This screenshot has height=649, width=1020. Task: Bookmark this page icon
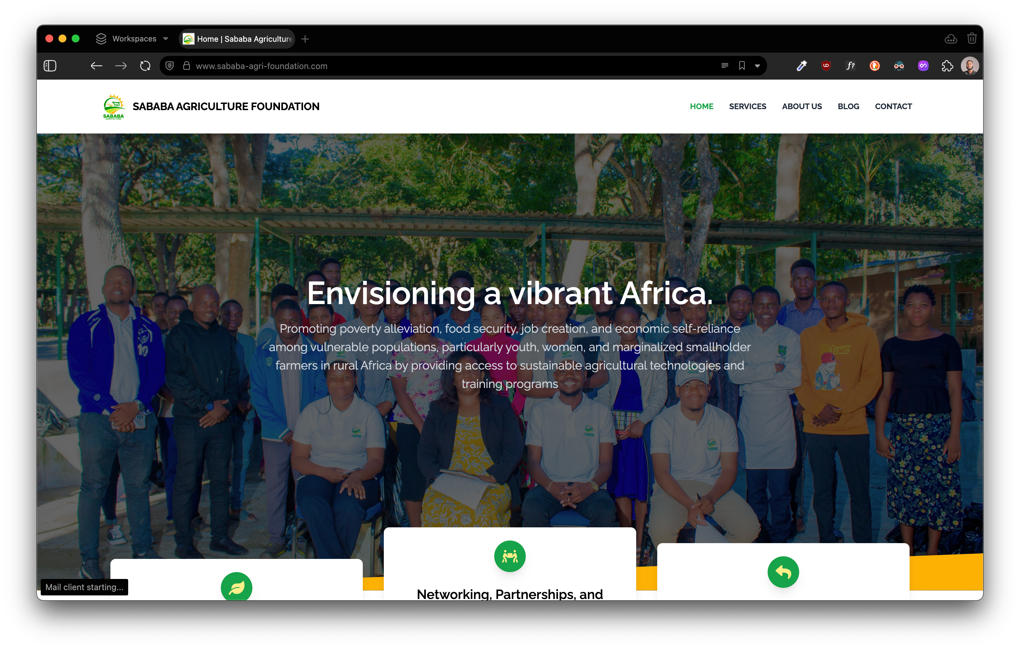click(x=742, y=66)
